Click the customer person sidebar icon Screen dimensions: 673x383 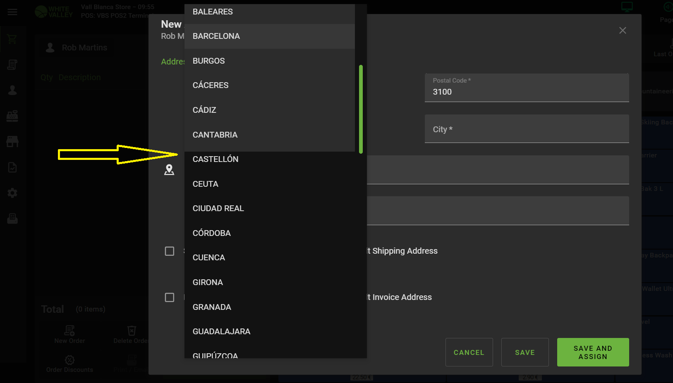12,90
